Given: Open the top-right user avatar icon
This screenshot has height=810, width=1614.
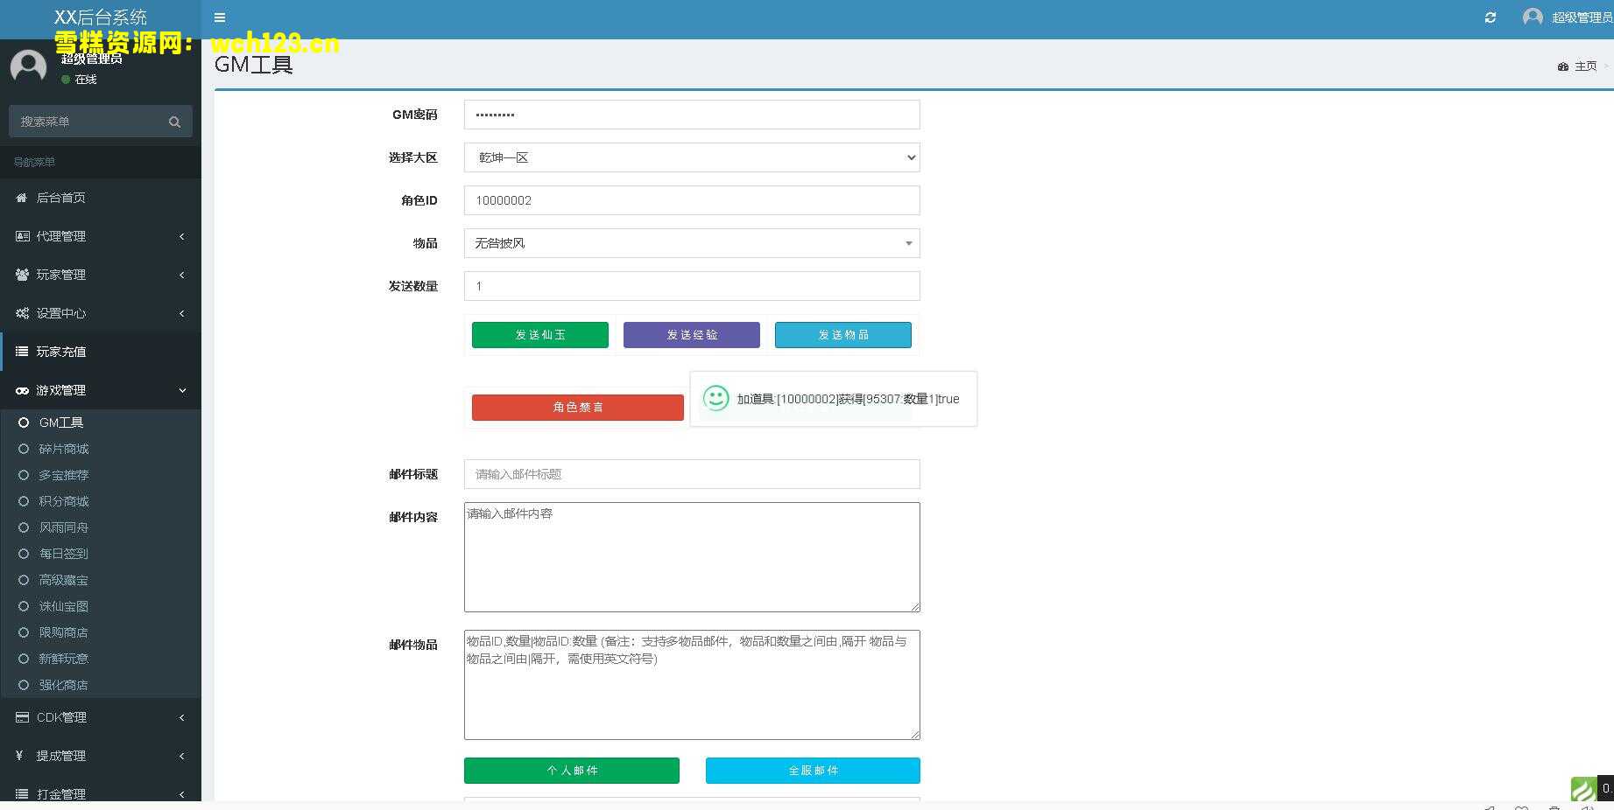Looking at the screenshot, I should [x=1533, y=17].
